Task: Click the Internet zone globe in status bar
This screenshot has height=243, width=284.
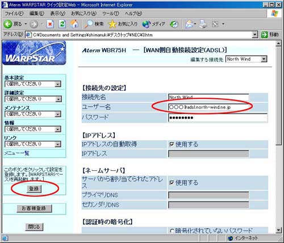Action: pyautogui.click(x=231, y=238)
